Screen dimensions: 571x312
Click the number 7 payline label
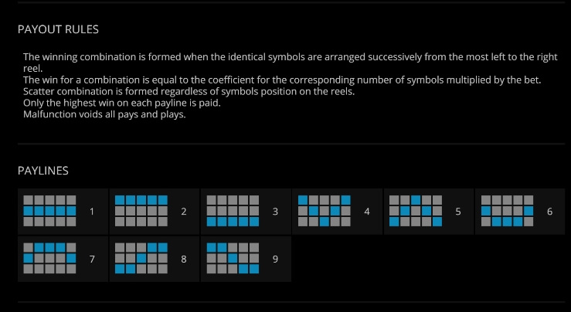point(92,259)
